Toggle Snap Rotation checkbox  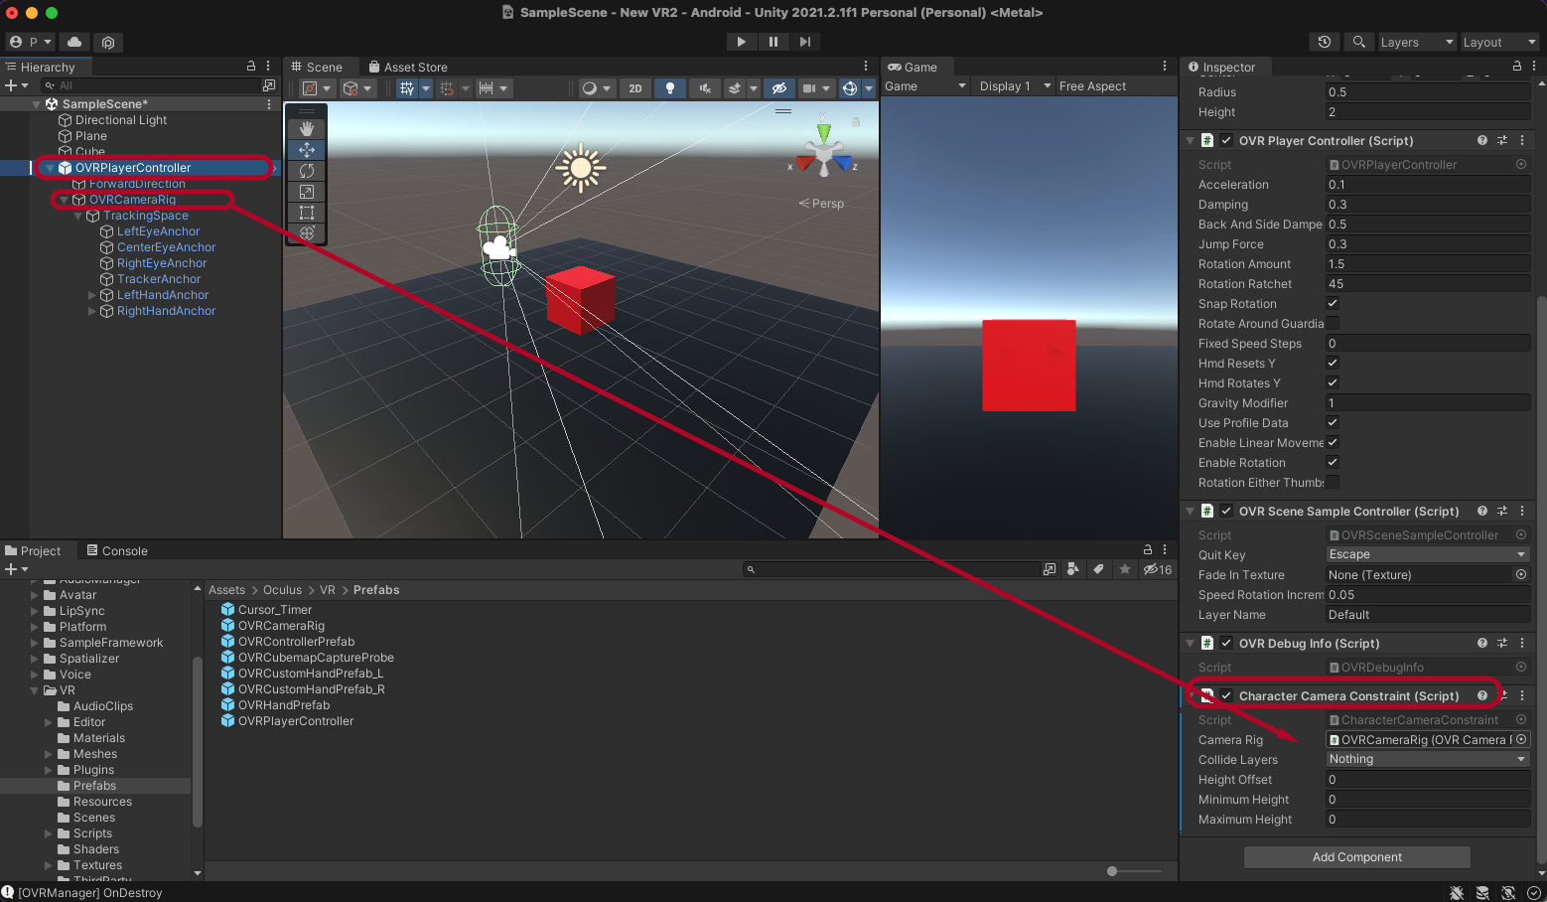point(1333,303)
